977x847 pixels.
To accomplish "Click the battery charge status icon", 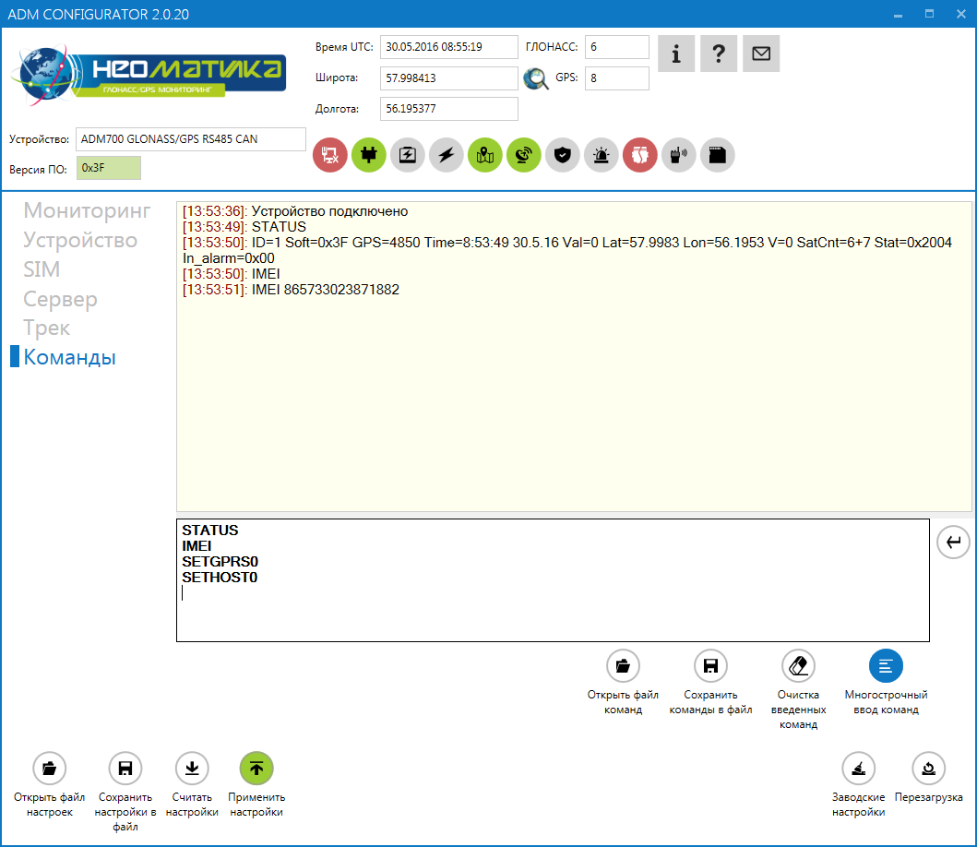I will [408, 155].
